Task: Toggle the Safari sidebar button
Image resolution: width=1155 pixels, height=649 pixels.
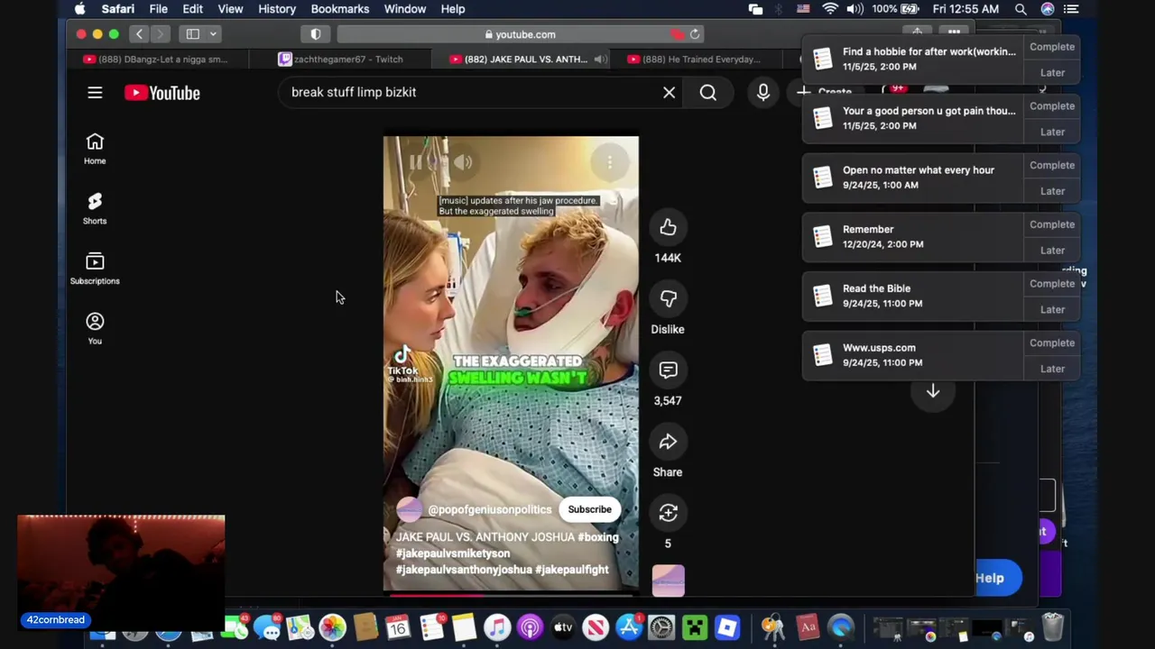Action: [x=192, y=34]
